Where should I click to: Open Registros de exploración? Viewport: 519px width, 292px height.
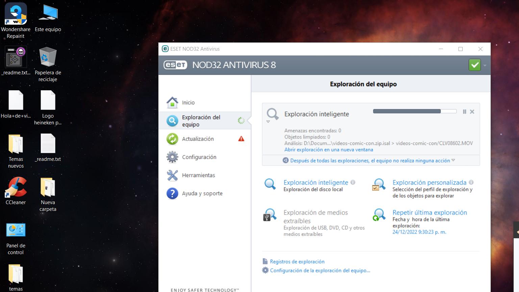point(297,262)
